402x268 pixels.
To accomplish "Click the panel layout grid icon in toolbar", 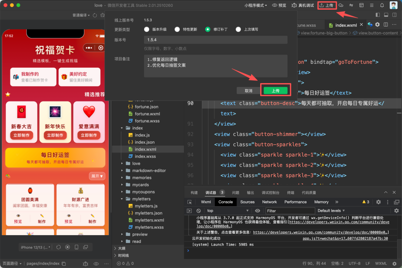I will click(x=361, y=5).
